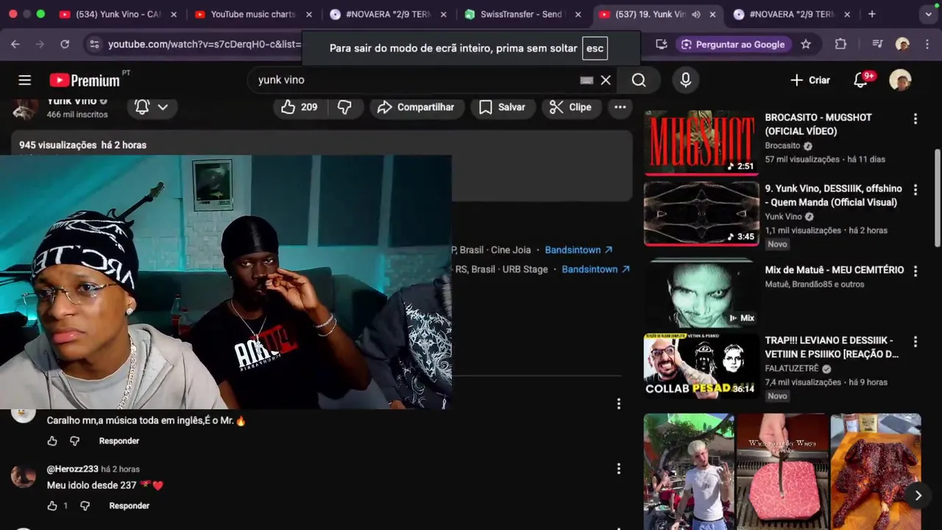View site information in address bar
The width and height of the screenshot is (942, 530).
pos(93,44)
